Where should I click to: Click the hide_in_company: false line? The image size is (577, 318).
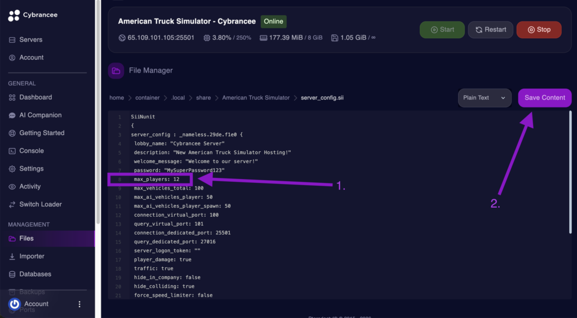pos(167,277)
